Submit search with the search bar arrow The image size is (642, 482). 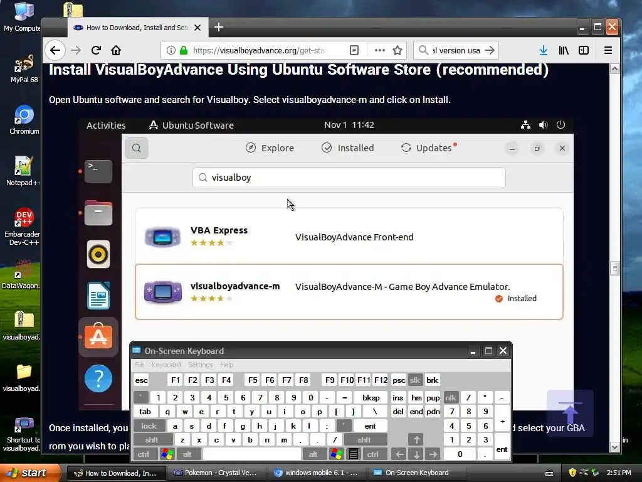coord(489,50)
